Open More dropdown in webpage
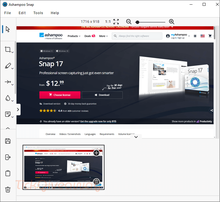 (103, 36)
